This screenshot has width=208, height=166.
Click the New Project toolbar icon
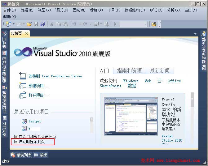[x=8, y=24]
